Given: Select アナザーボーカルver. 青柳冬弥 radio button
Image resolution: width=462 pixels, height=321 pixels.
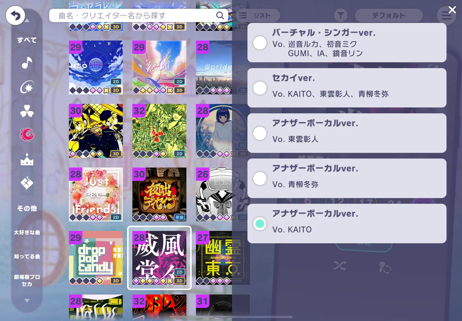Looking at the screenshot, I should point(260,178).
